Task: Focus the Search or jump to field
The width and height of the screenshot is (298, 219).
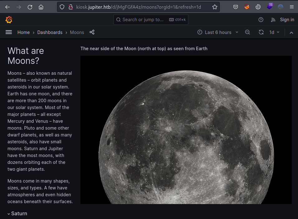Action: (151, 20)
